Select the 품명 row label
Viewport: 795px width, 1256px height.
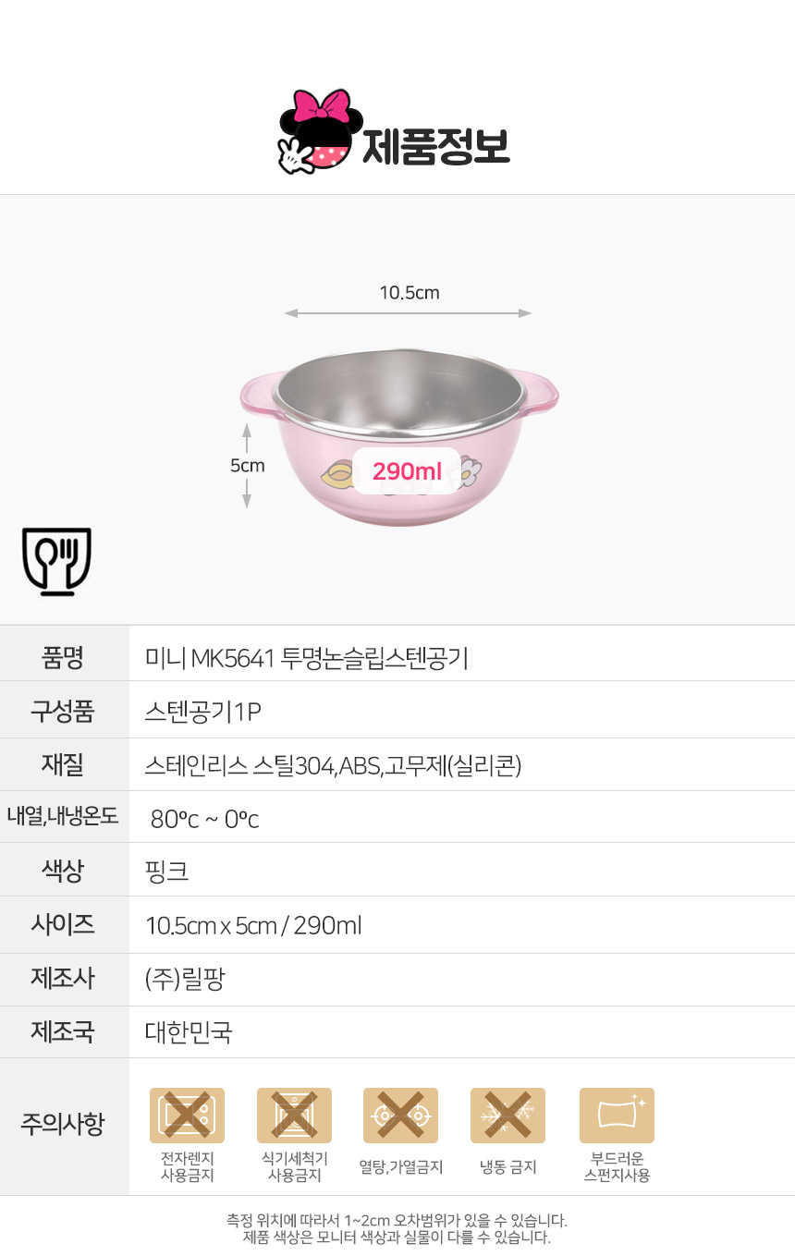63,658
